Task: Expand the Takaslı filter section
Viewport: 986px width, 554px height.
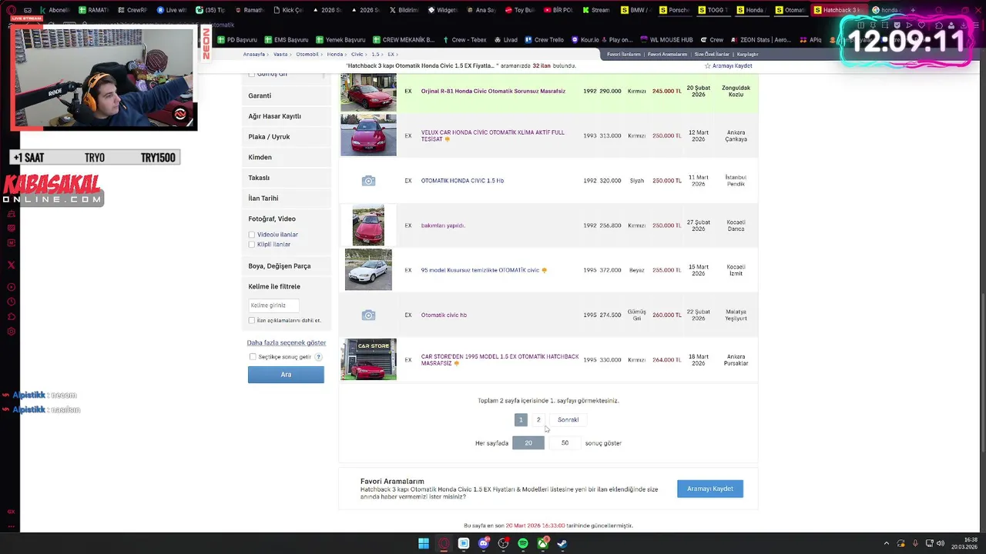Action: coord(286,178)
